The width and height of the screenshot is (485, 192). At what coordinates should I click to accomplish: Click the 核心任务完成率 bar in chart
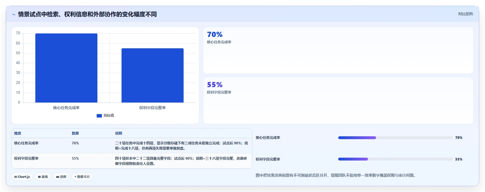click(x=66, y=68)
